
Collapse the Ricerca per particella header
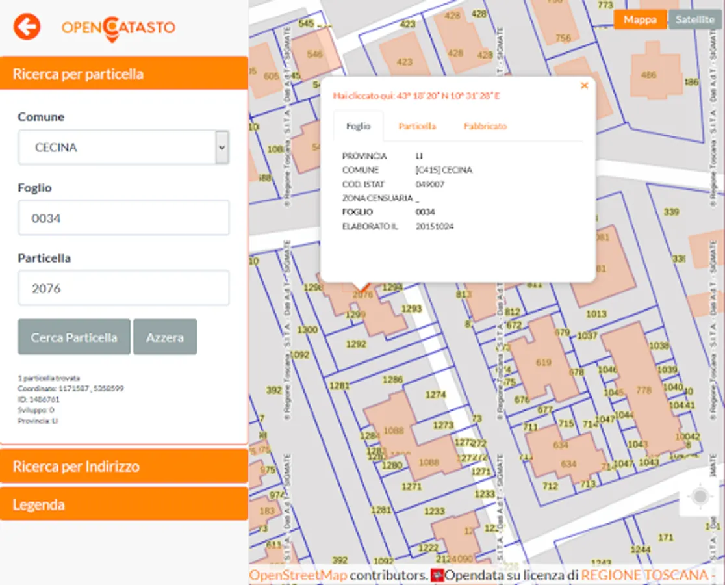click(x=124, y=73)
